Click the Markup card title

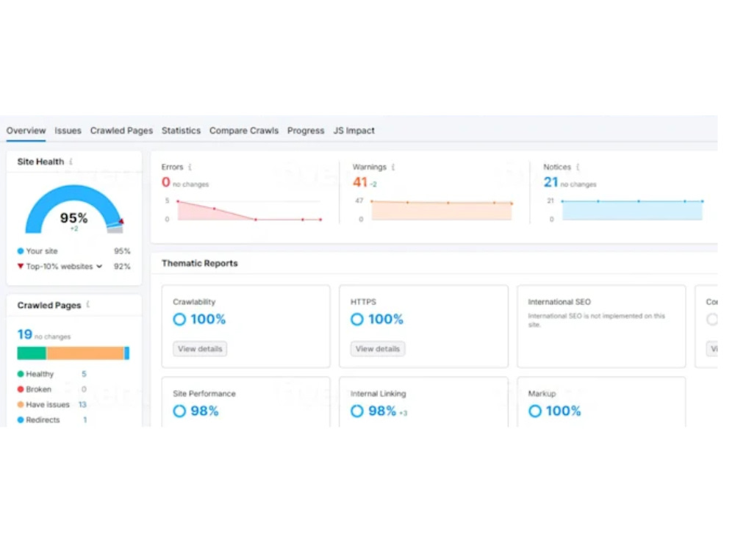point(542,394)
